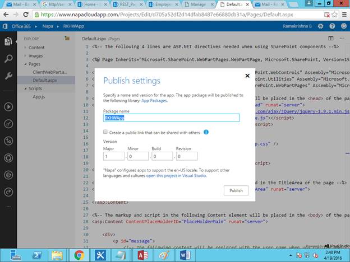Click the Package name input field

(x=171, y=118)
